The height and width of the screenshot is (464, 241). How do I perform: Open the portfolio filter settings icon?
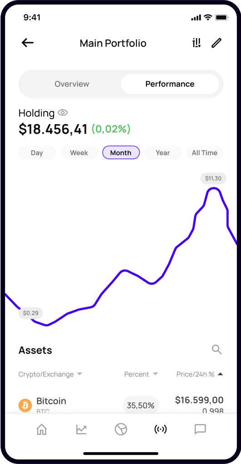[196, 43]
